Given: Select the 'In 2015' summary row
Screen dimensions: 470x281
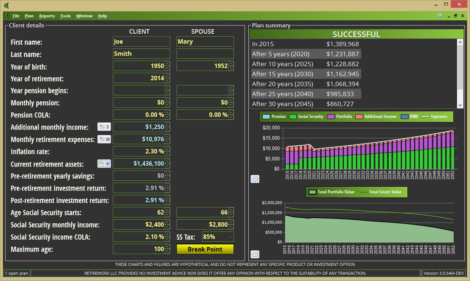Looking at the screenshot, I should 306,44.
